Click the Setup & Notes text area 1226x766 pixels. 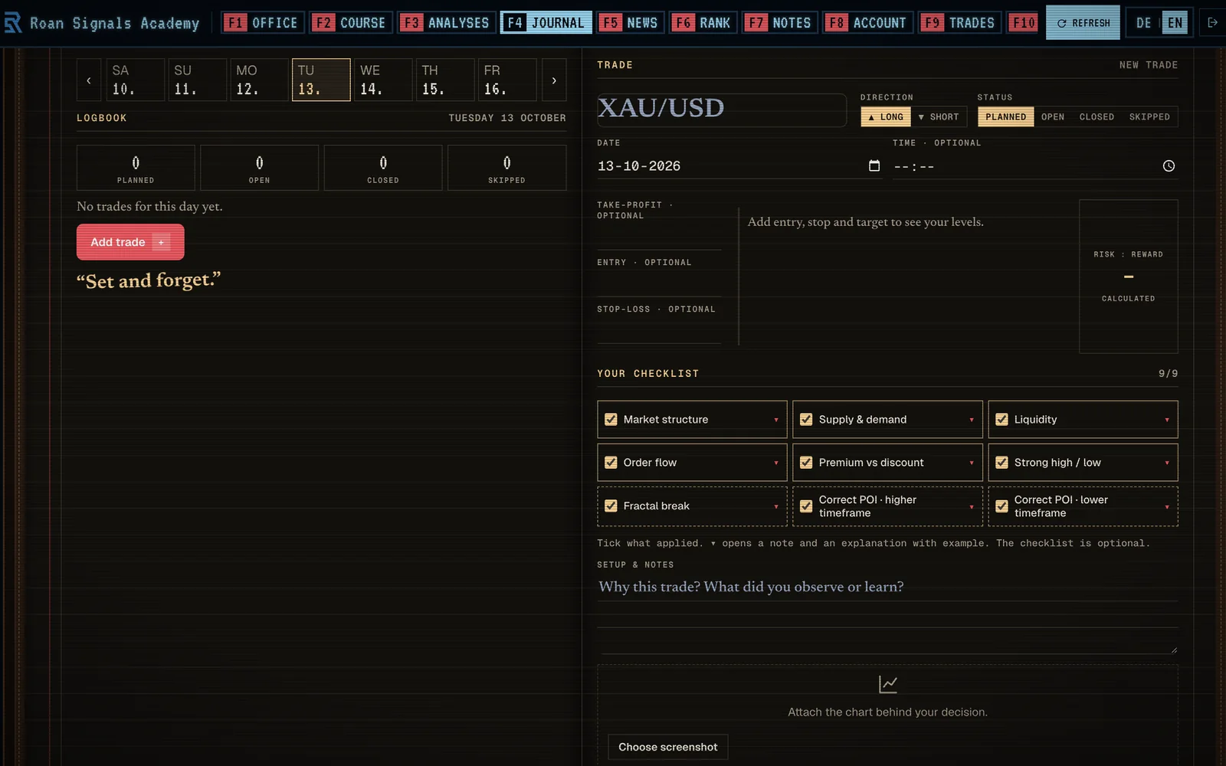pyautogui.click(x=887, y=614)
